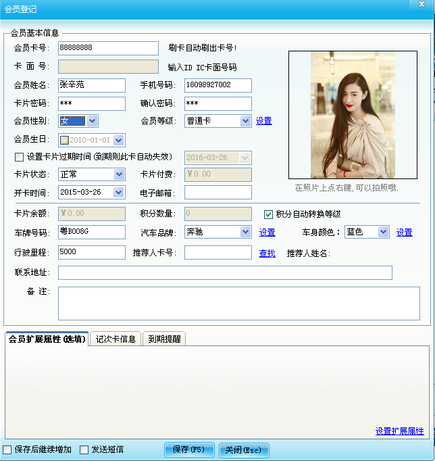This screenshot has height=461, width=435.
Task: Expand the 会员等级 普通卡 dropdown
Action: point(245,121)
